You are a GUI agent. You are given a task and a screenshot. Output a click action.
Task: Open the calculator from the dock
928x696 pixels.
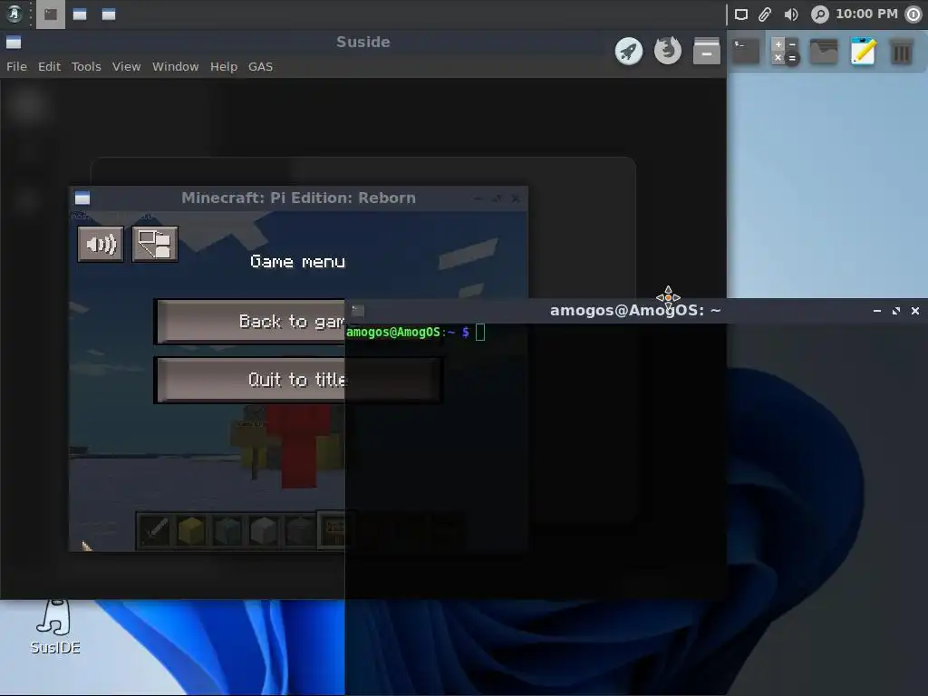tap(785, 52)
